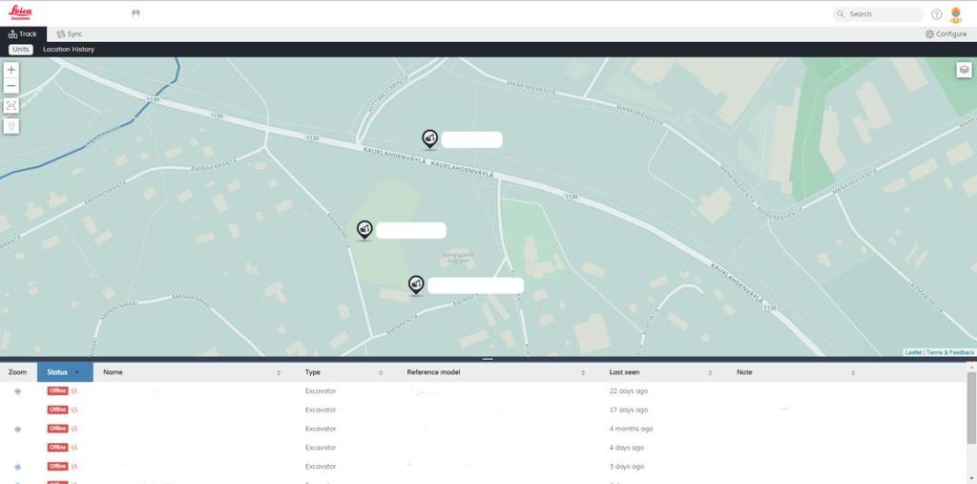Zoom to the unit last seen 4 months ago
The image size is (977, 484).
17,430
